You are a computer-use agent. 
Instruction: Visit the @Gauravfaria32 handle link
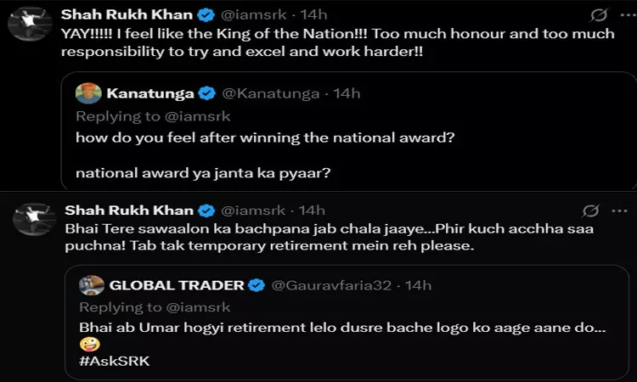pos(330,285)
